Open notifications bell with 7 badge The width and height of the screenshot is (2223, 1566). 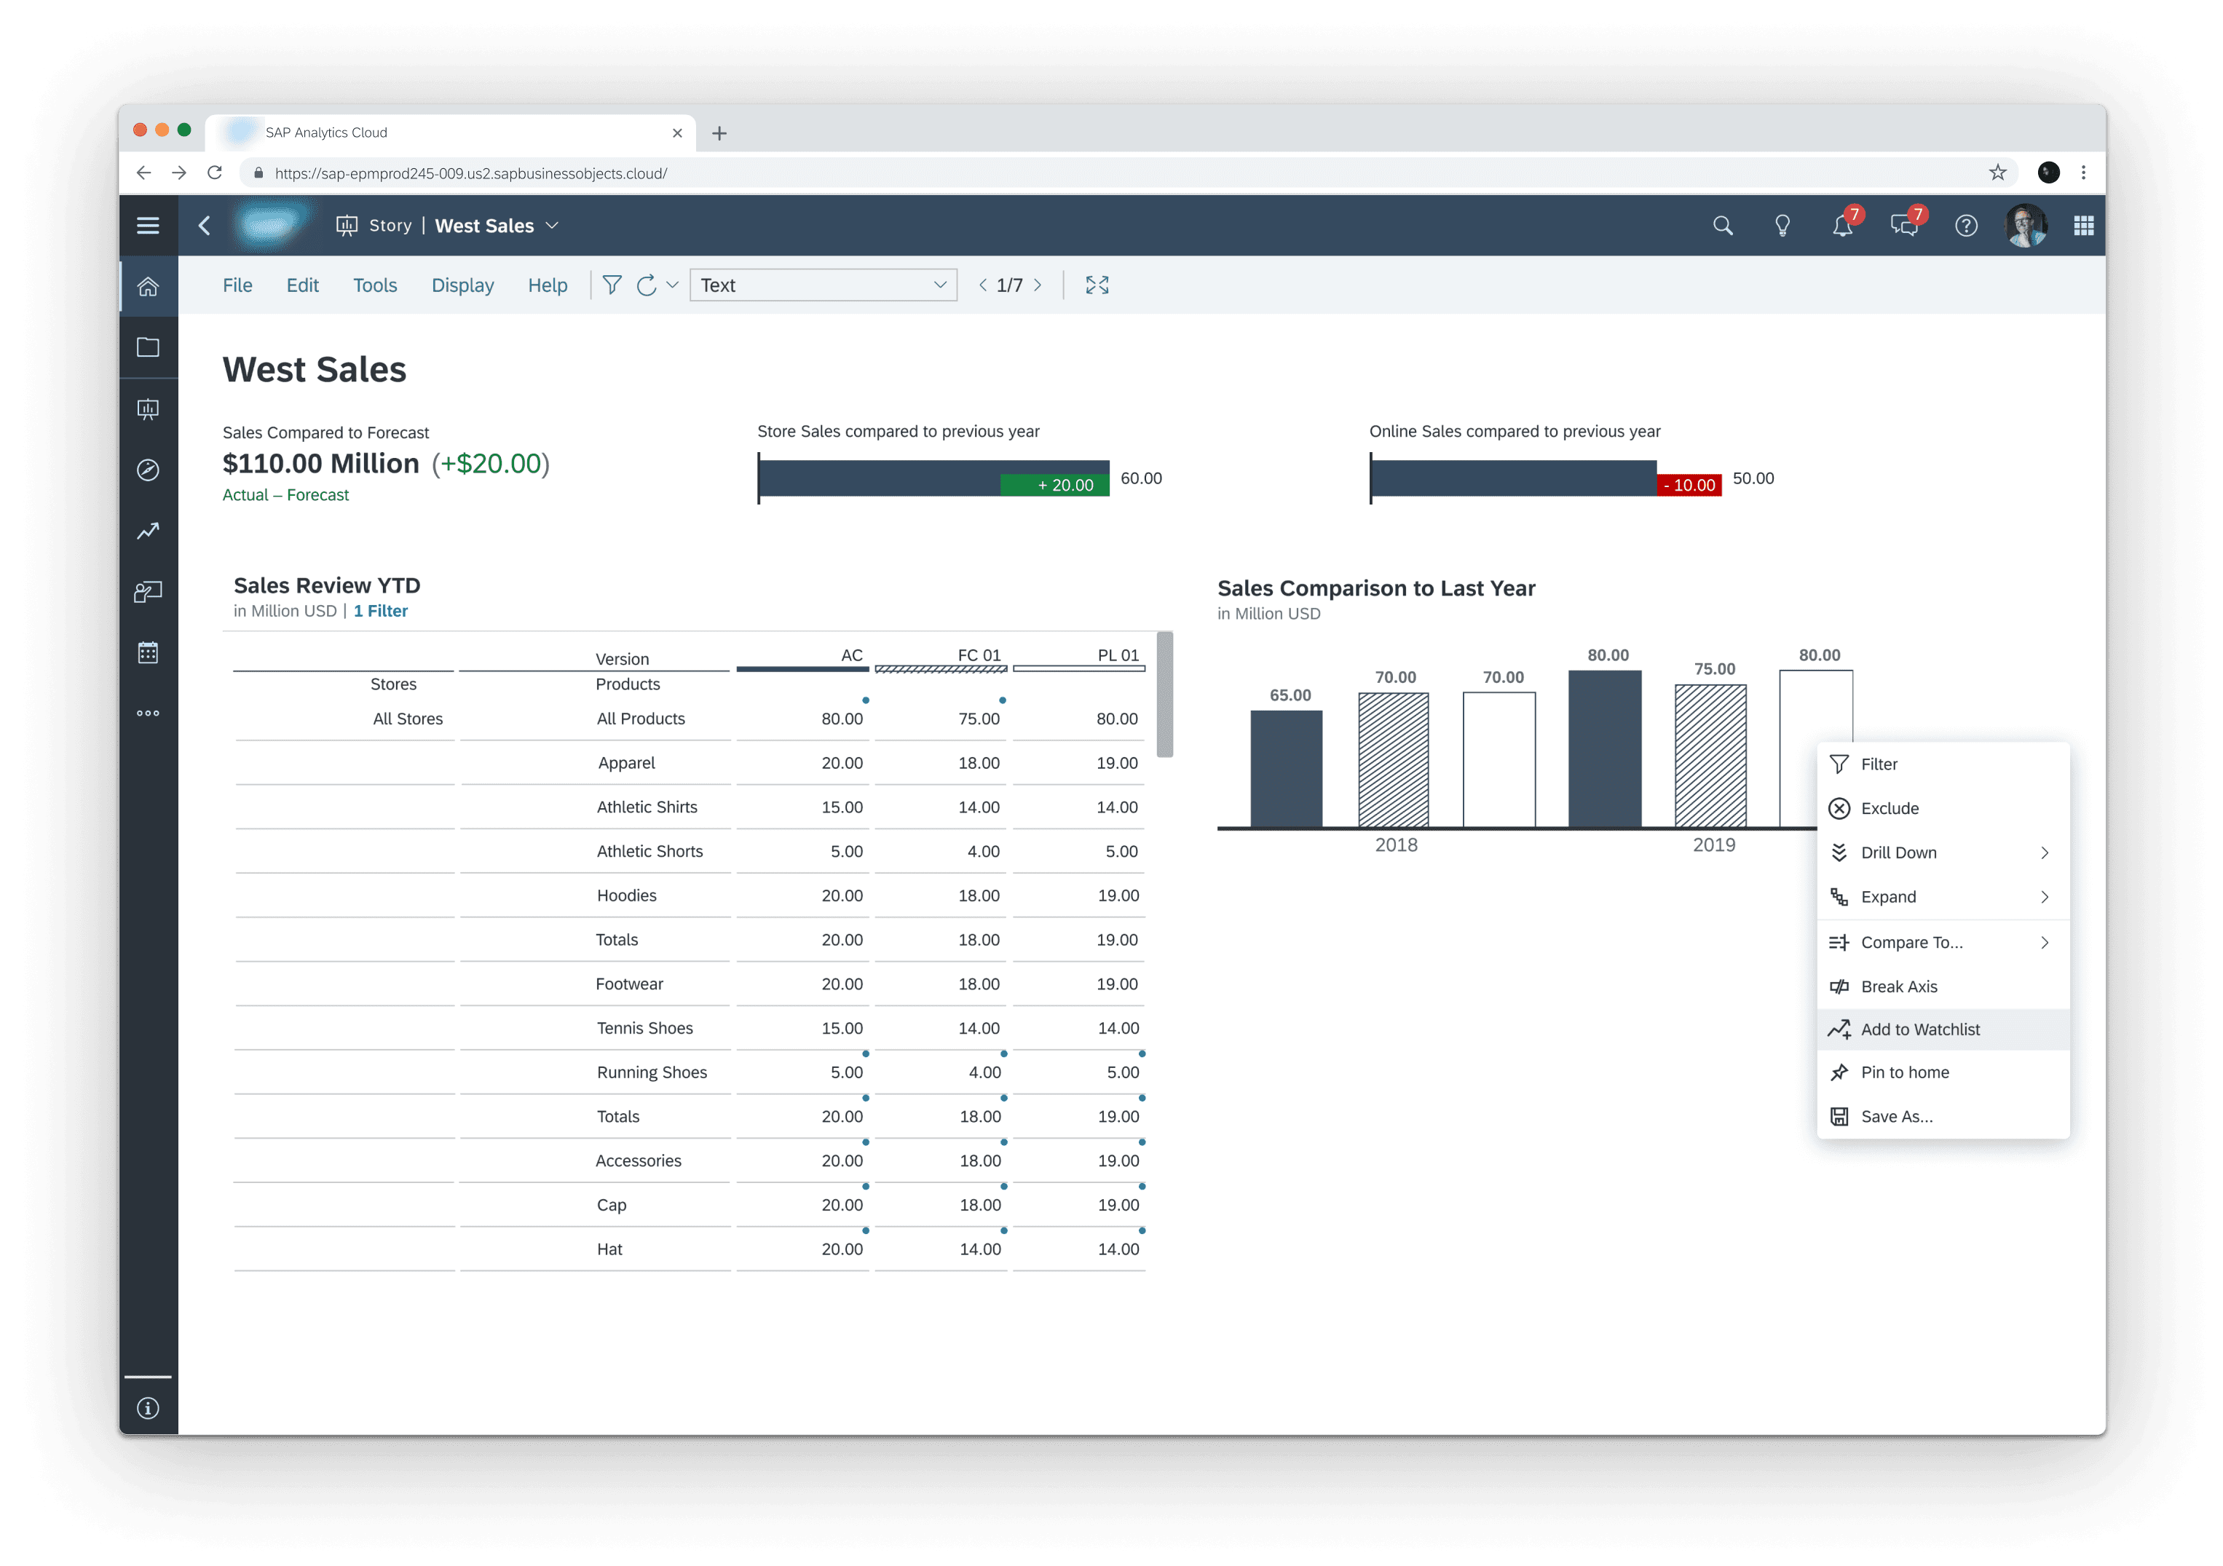tap(1844, 226)
